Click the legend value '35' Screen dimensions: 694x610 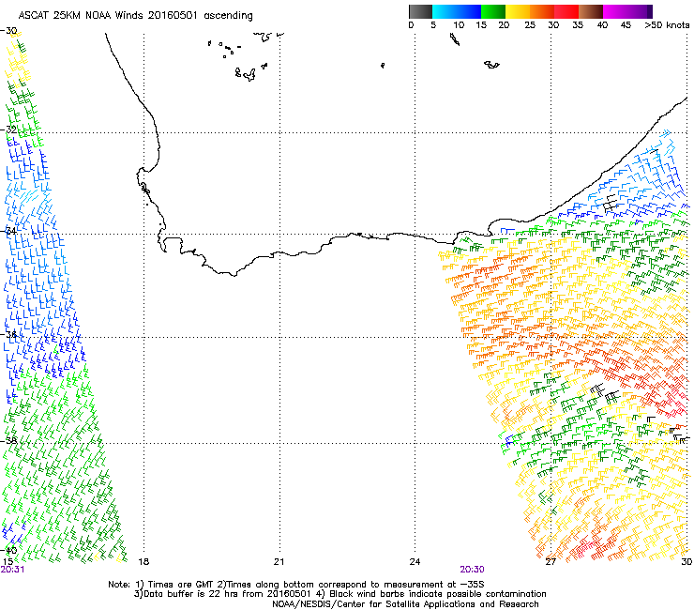pos(578,25)
